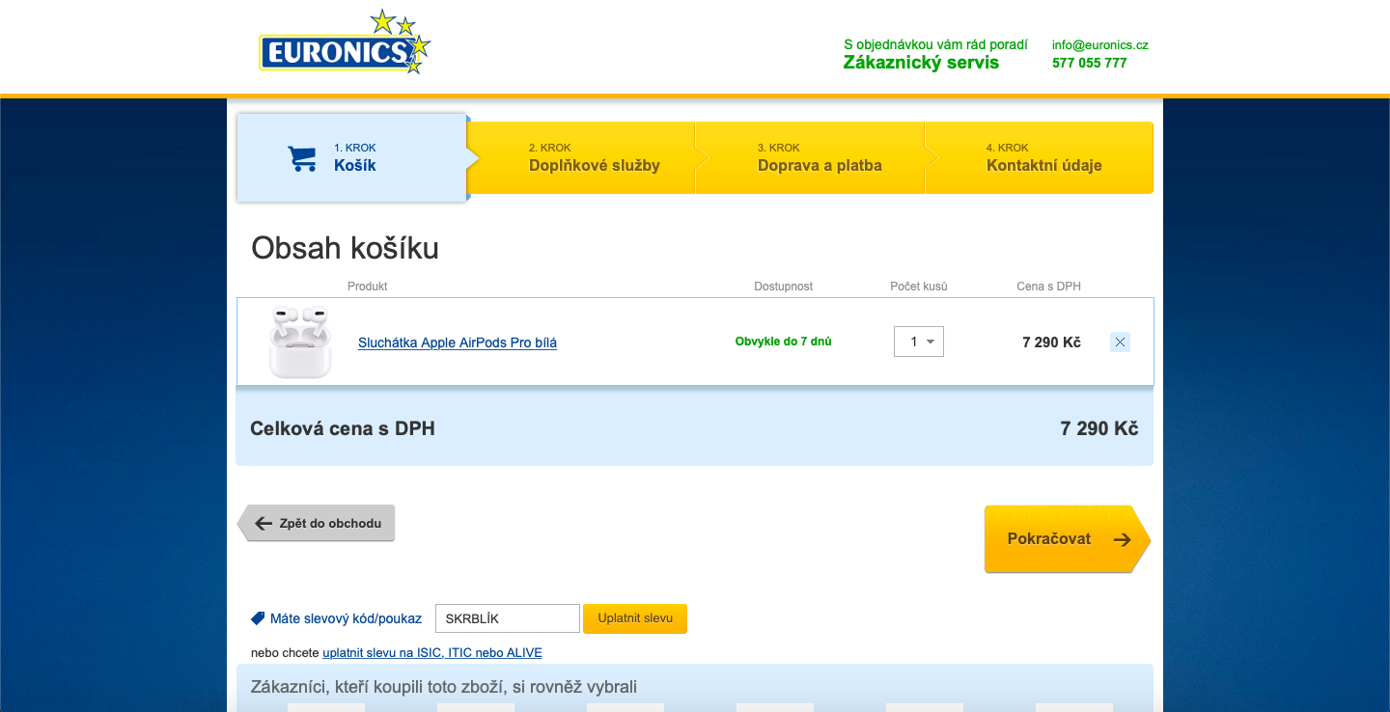The image size is (1390, 712).
Task: Click the shopping cart icon in step 1
Action: [302, 158]
